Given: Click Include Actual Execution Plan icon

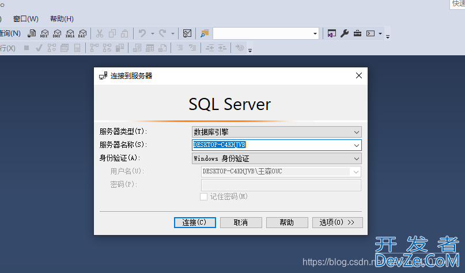Looking at the screenshot, I should coord(94,48).
